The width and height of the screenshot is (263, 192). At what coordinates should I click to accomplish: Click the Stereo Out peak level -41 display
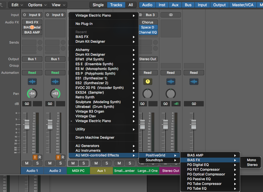176,104
